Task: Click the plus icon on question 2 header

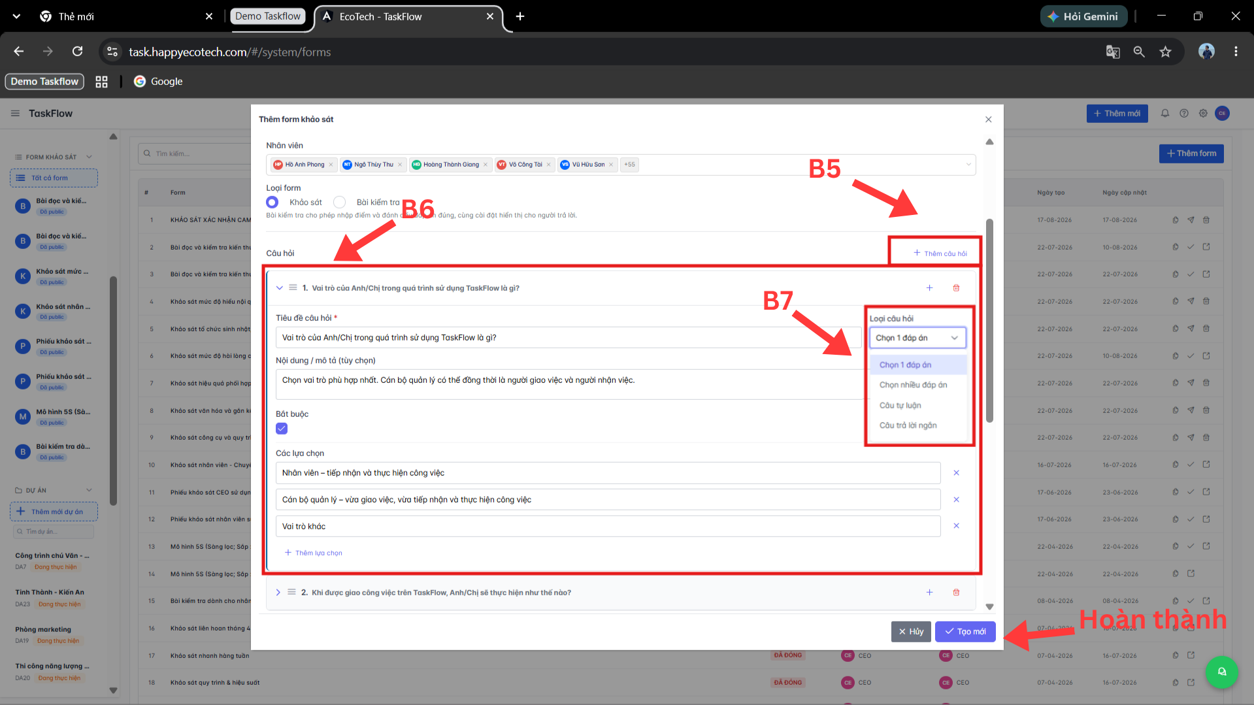Action: click(929, 593)
